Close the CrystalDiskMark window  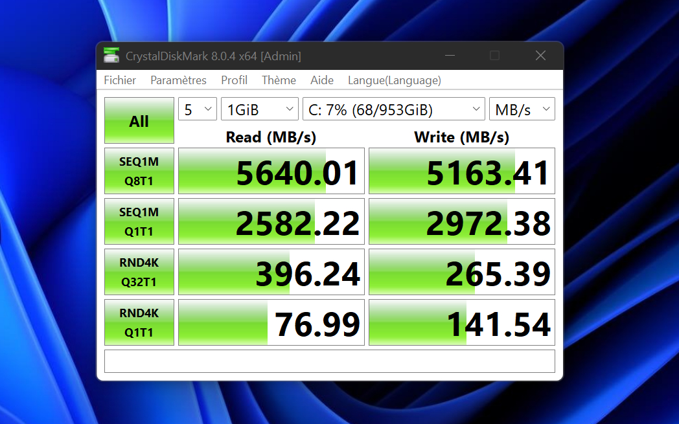(540, 56)
